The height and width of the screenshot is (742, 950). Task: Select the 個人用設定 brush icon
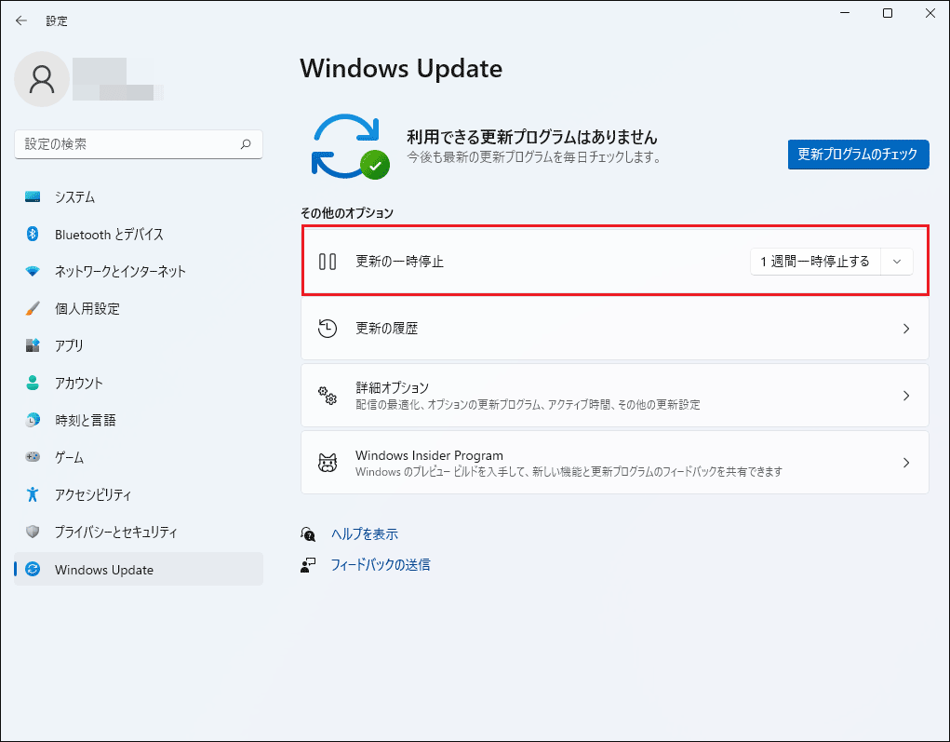point(33,308)
